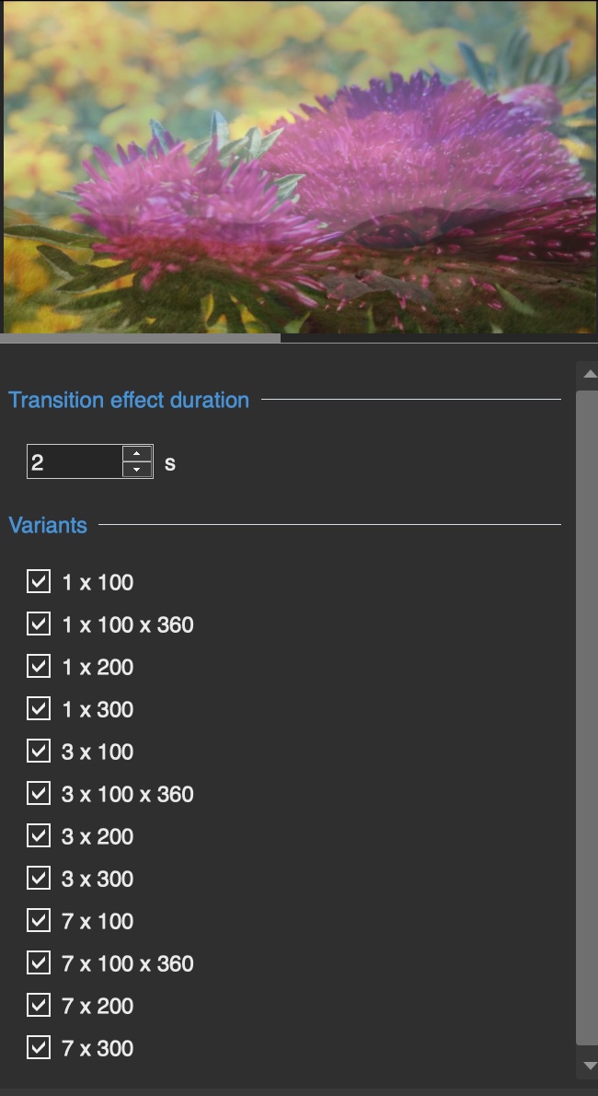Disable the 3 x 200 variant
The height and width of the screenshot is (1096, 598).
[39, 835]
